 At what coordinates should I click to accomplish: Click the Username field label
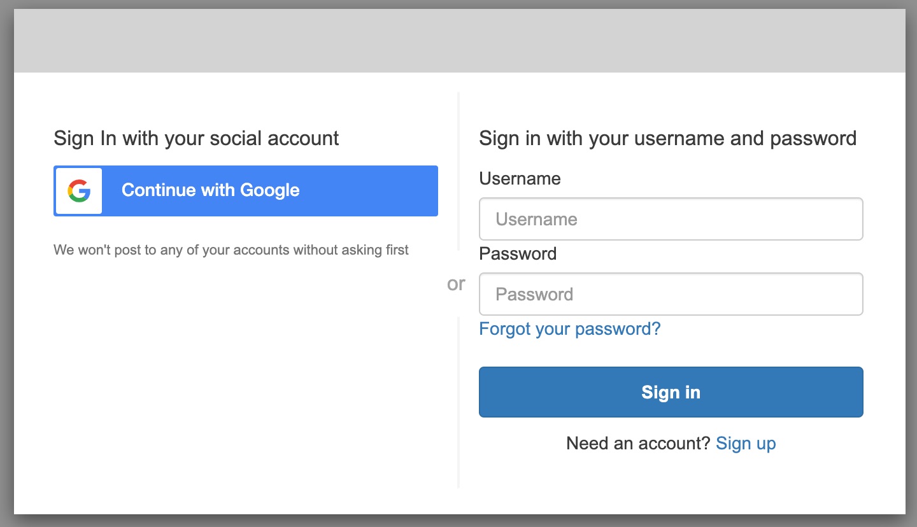[520, 178]
